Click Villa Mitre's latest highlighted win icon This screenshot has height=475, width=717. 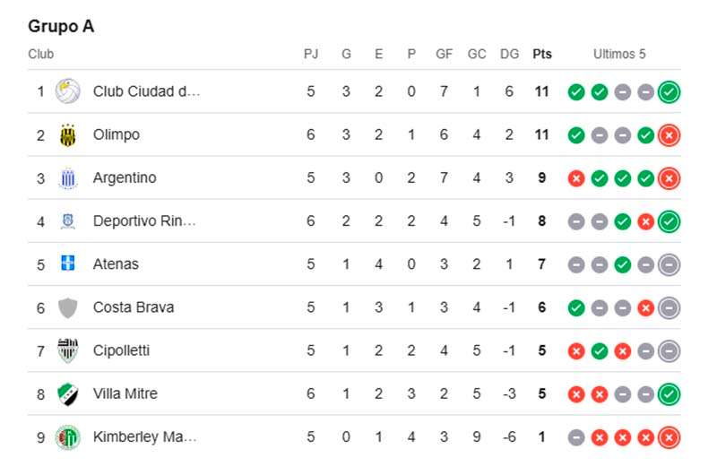pyautogui.click(x=669, y=394)
